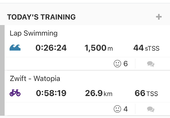This screenshot has width=170, height=118.
Task: Tap the feeling score 6 on swim
Action: (x=126, y=64)
